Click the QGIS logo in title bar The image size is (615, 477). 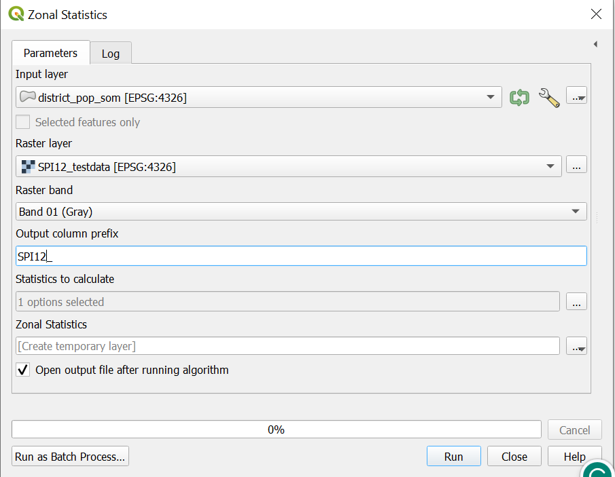pyautogui.click(x=16, y=14)
